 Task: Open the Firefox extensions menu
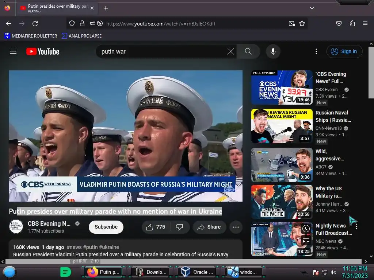(352, 23)
